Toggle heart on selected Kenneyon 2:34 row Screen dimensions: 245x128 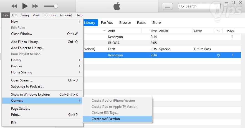point(219,55)
